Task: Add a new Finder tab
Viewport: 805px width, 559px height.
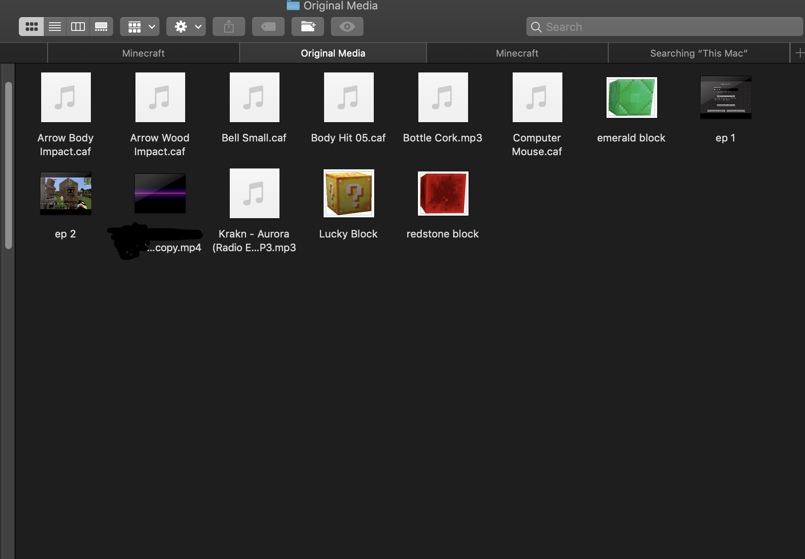Action: [799, 53]
